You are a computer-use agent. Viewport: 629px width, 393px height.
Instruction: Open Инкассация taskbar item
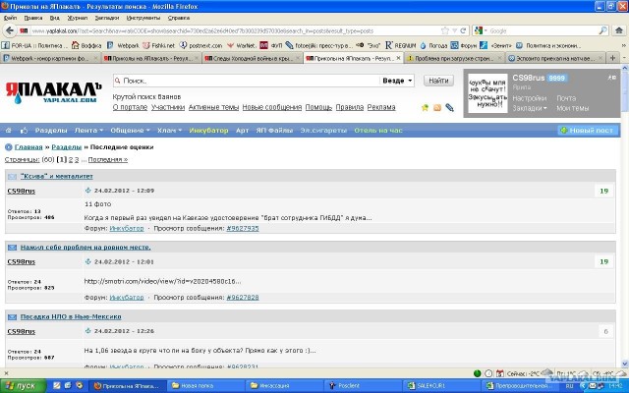285,386
